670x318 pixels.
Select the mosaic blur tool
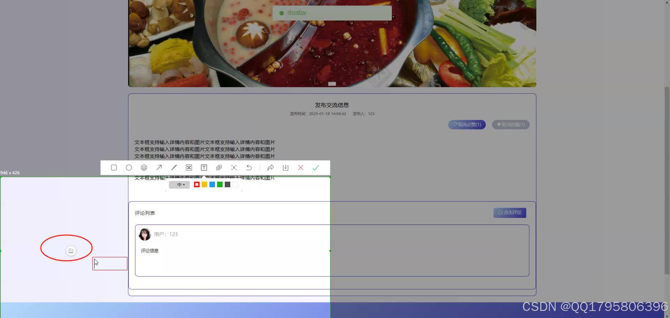pyautogui.click(x=189, y=167)
